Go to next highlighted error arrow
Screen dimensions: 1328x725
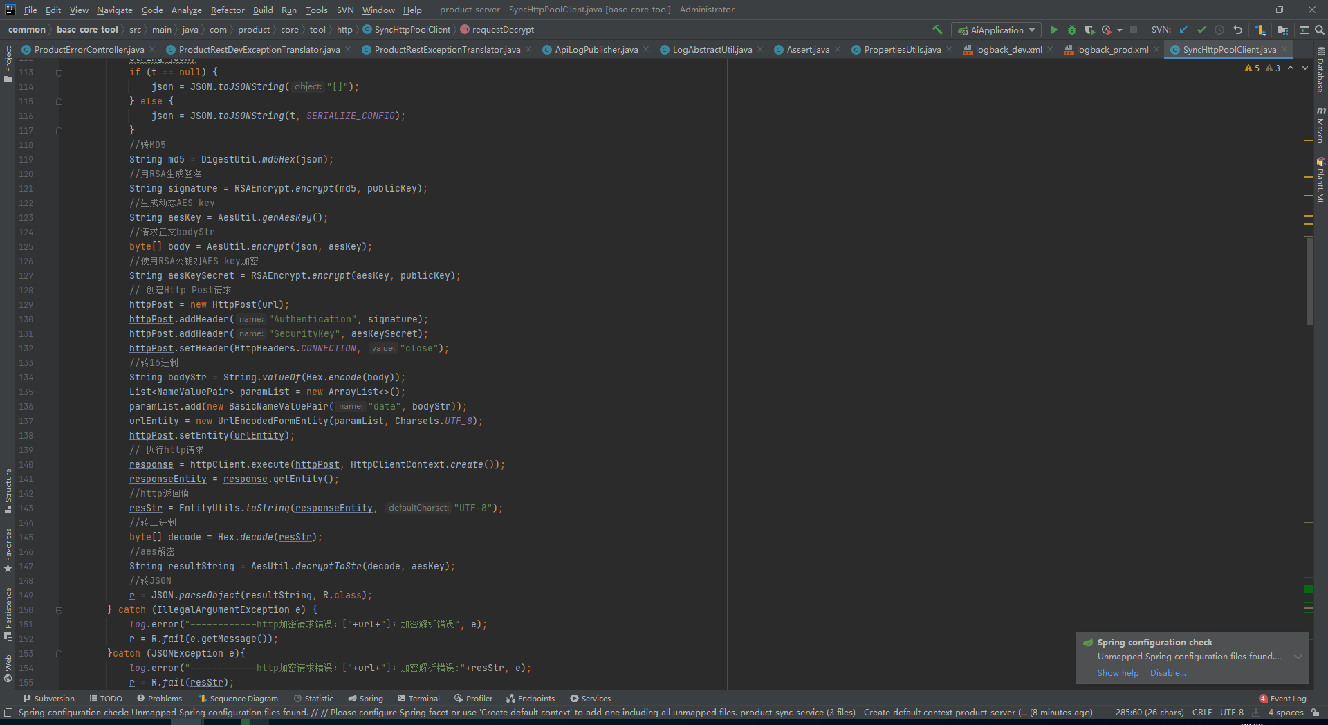tap(1305, 68)
